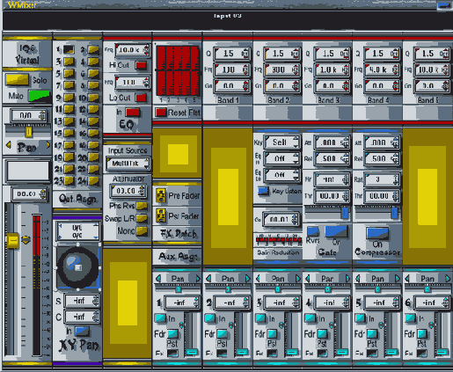Click the right arrow beside channel Pan
Viewport: 453px width, 372px height.
click(x=47, y=145)
